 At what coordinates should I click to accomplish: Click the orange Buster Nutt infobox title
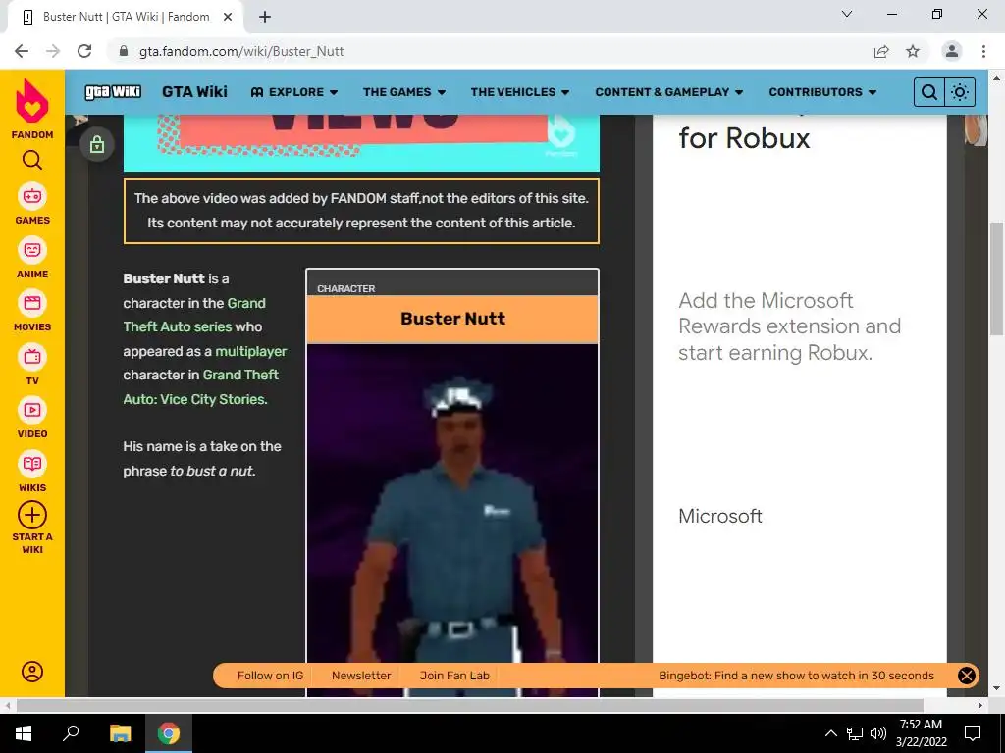[x=452, y=319]
